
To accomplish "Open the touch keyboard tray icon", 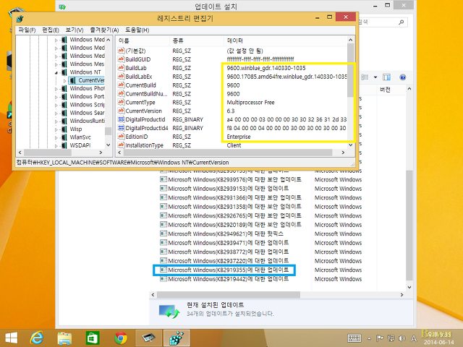I will click(x=354, y=338).
